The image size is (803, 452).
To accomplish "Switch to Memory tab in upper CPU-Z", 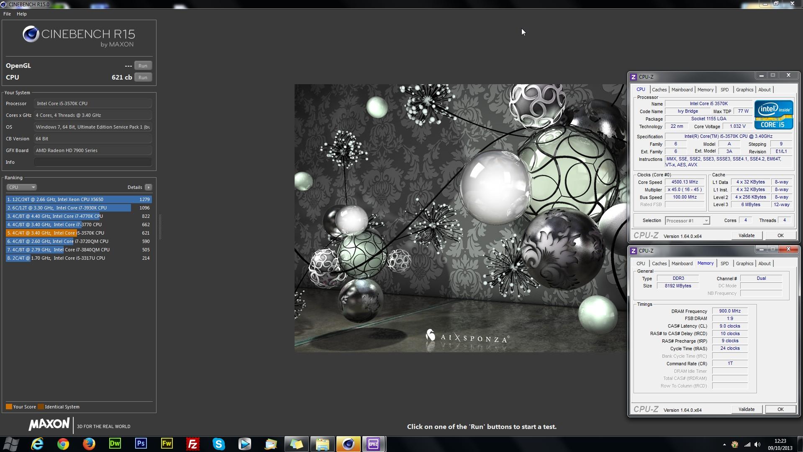I will point(706,90).
